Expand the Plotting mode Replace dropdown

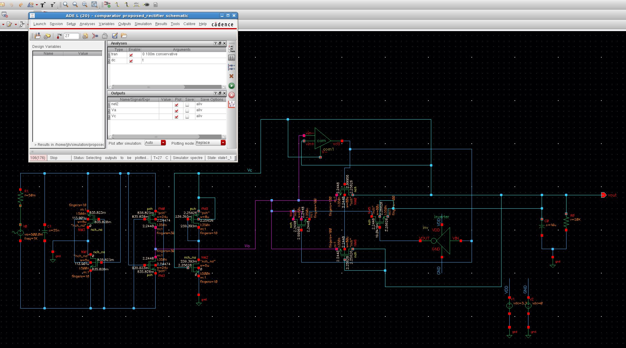point(223,143)
